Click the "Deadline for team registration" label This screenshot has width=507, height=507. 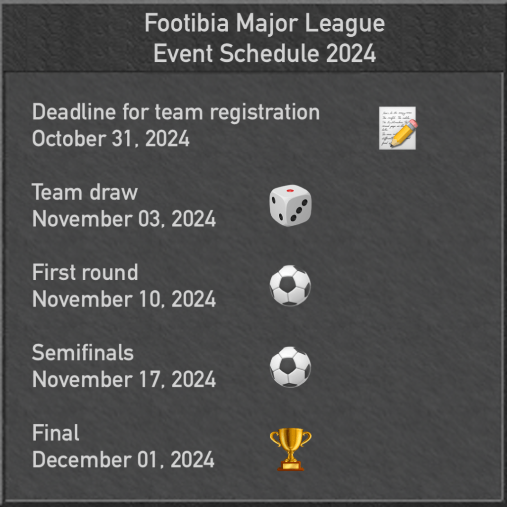click(176, 112)
